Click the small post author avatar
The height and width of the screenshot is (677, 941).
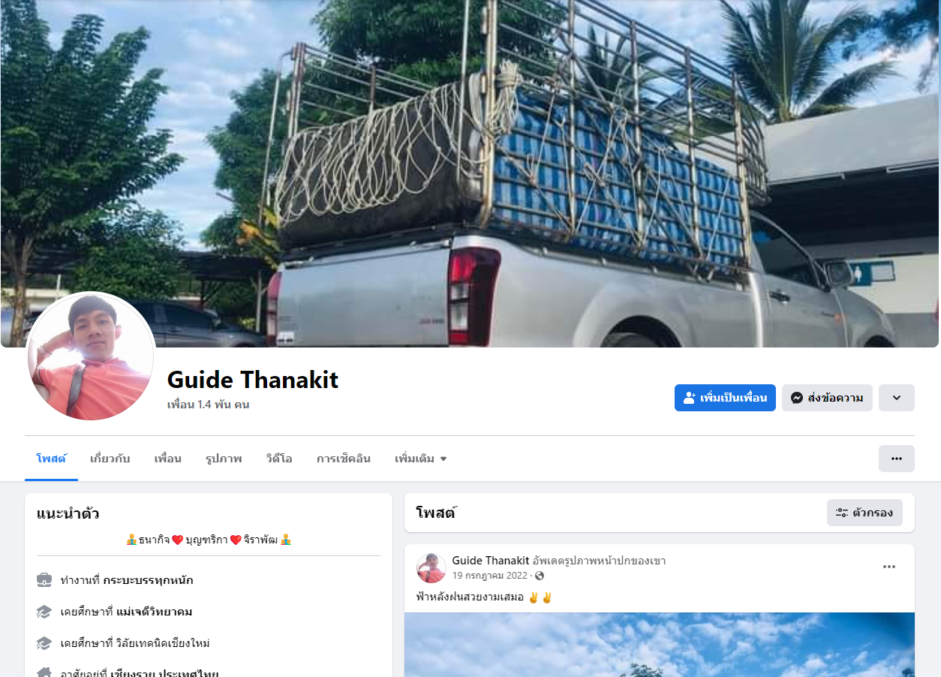(431, 568)
